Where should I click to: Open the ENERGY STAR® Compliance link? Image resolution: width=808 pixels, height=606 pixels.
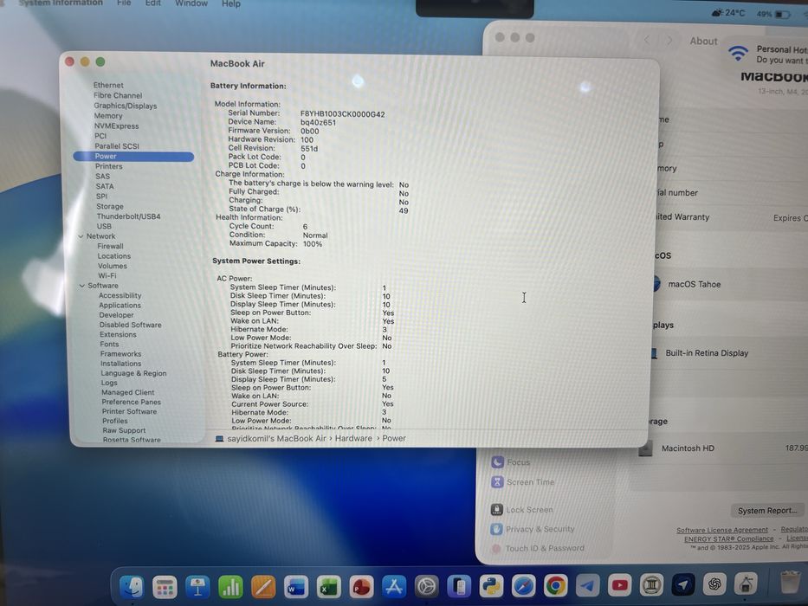728,539
